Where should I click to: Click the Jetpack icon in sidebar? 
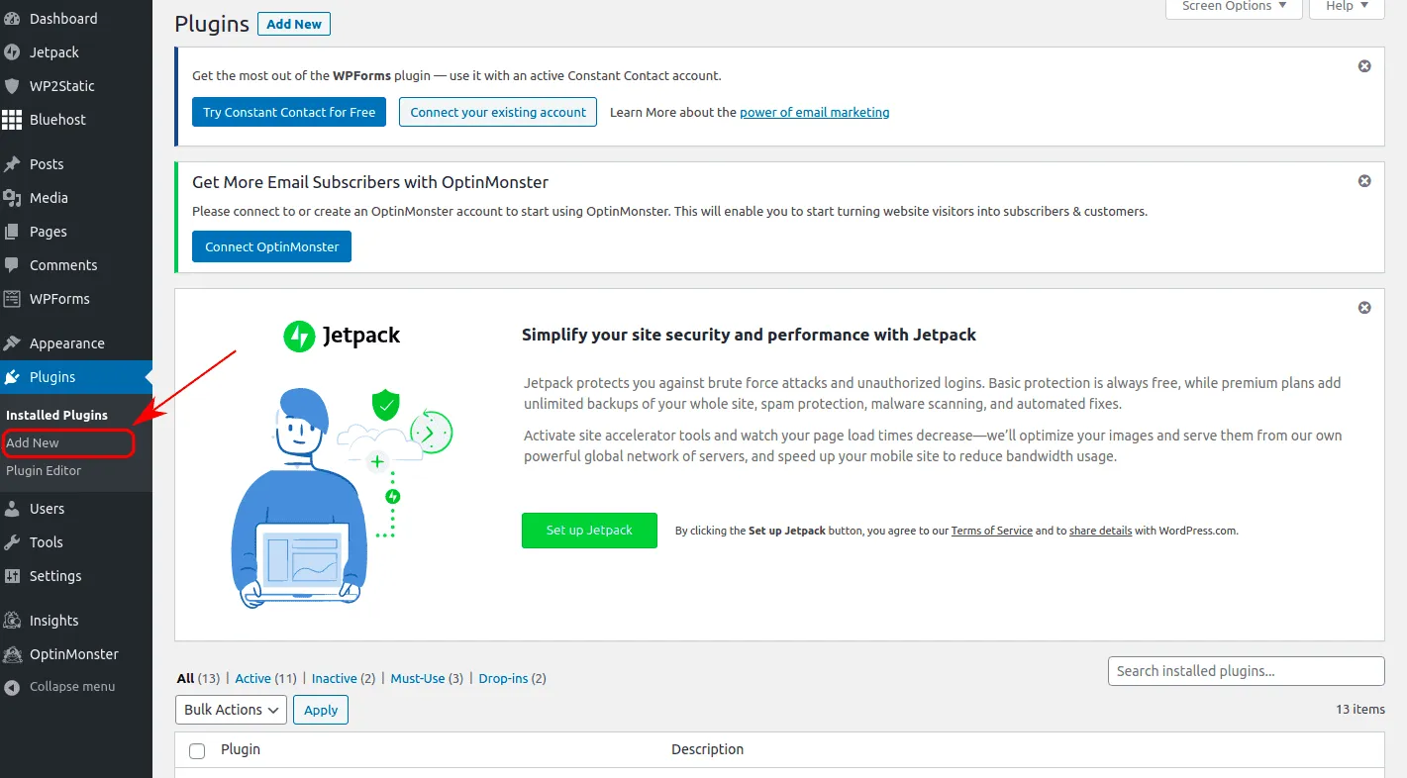[12, 52]
